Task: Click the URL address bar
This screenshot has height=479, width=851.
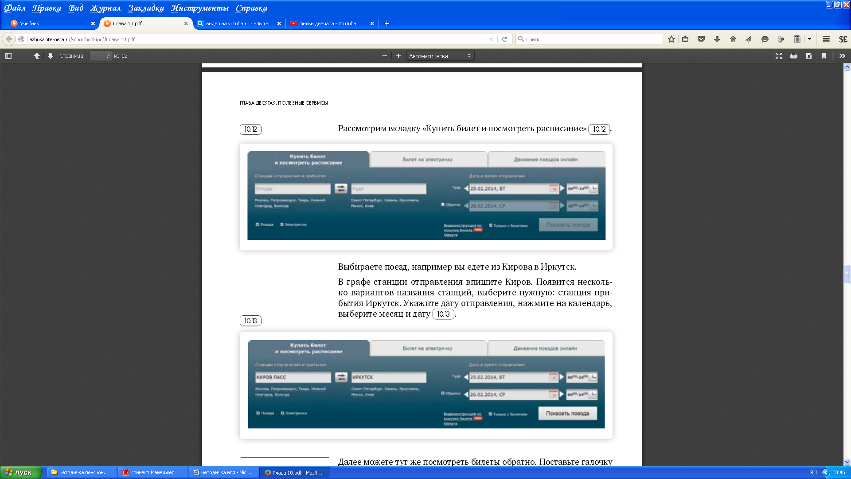Action: point(257,39)
